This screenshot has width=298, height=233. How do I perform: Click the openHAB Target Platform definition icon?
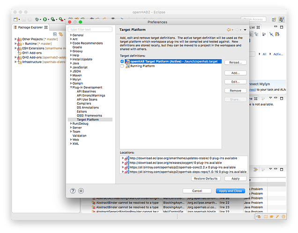pyautogui.click(x=127, y=62)
